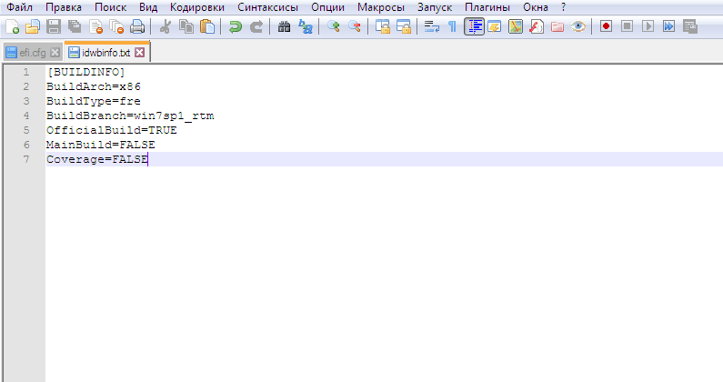723x382 pixels.
Task: Click the MainBuild=FALSE line
Action: coord(101,145)
